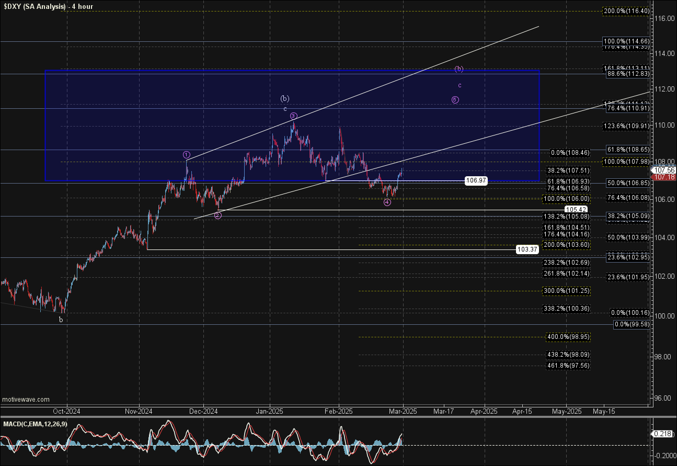Select the MACD value 0.218 tag
The width and height of the screenshot is (677, 466).
[x=664, y=434]
